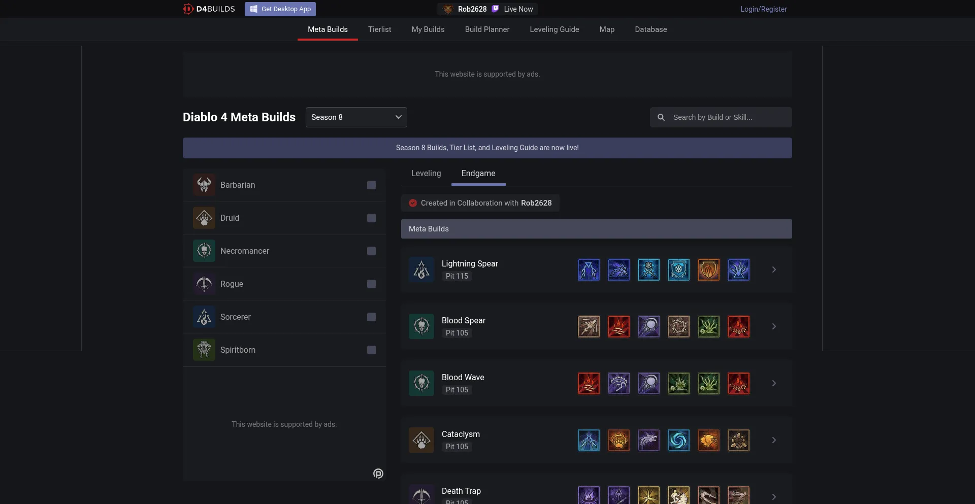Click fourth skill icon in Blood Spear row

[x=678, y=326]
